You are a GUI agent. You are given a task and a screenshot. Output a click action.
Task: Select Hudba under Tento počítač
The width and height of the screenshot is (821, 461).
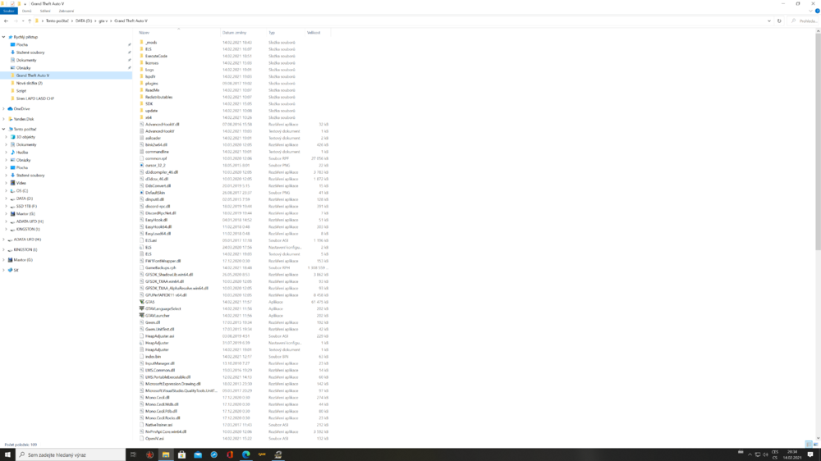[x=22, y=153]
